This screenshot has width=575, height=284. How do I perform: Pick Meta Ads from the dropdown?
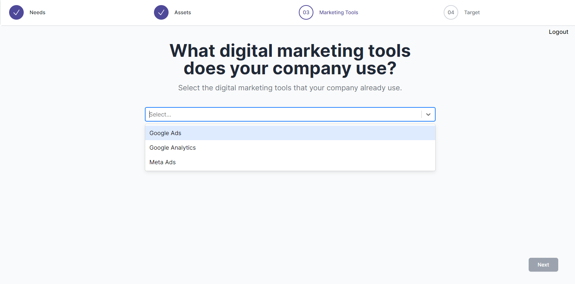point(163,162)
